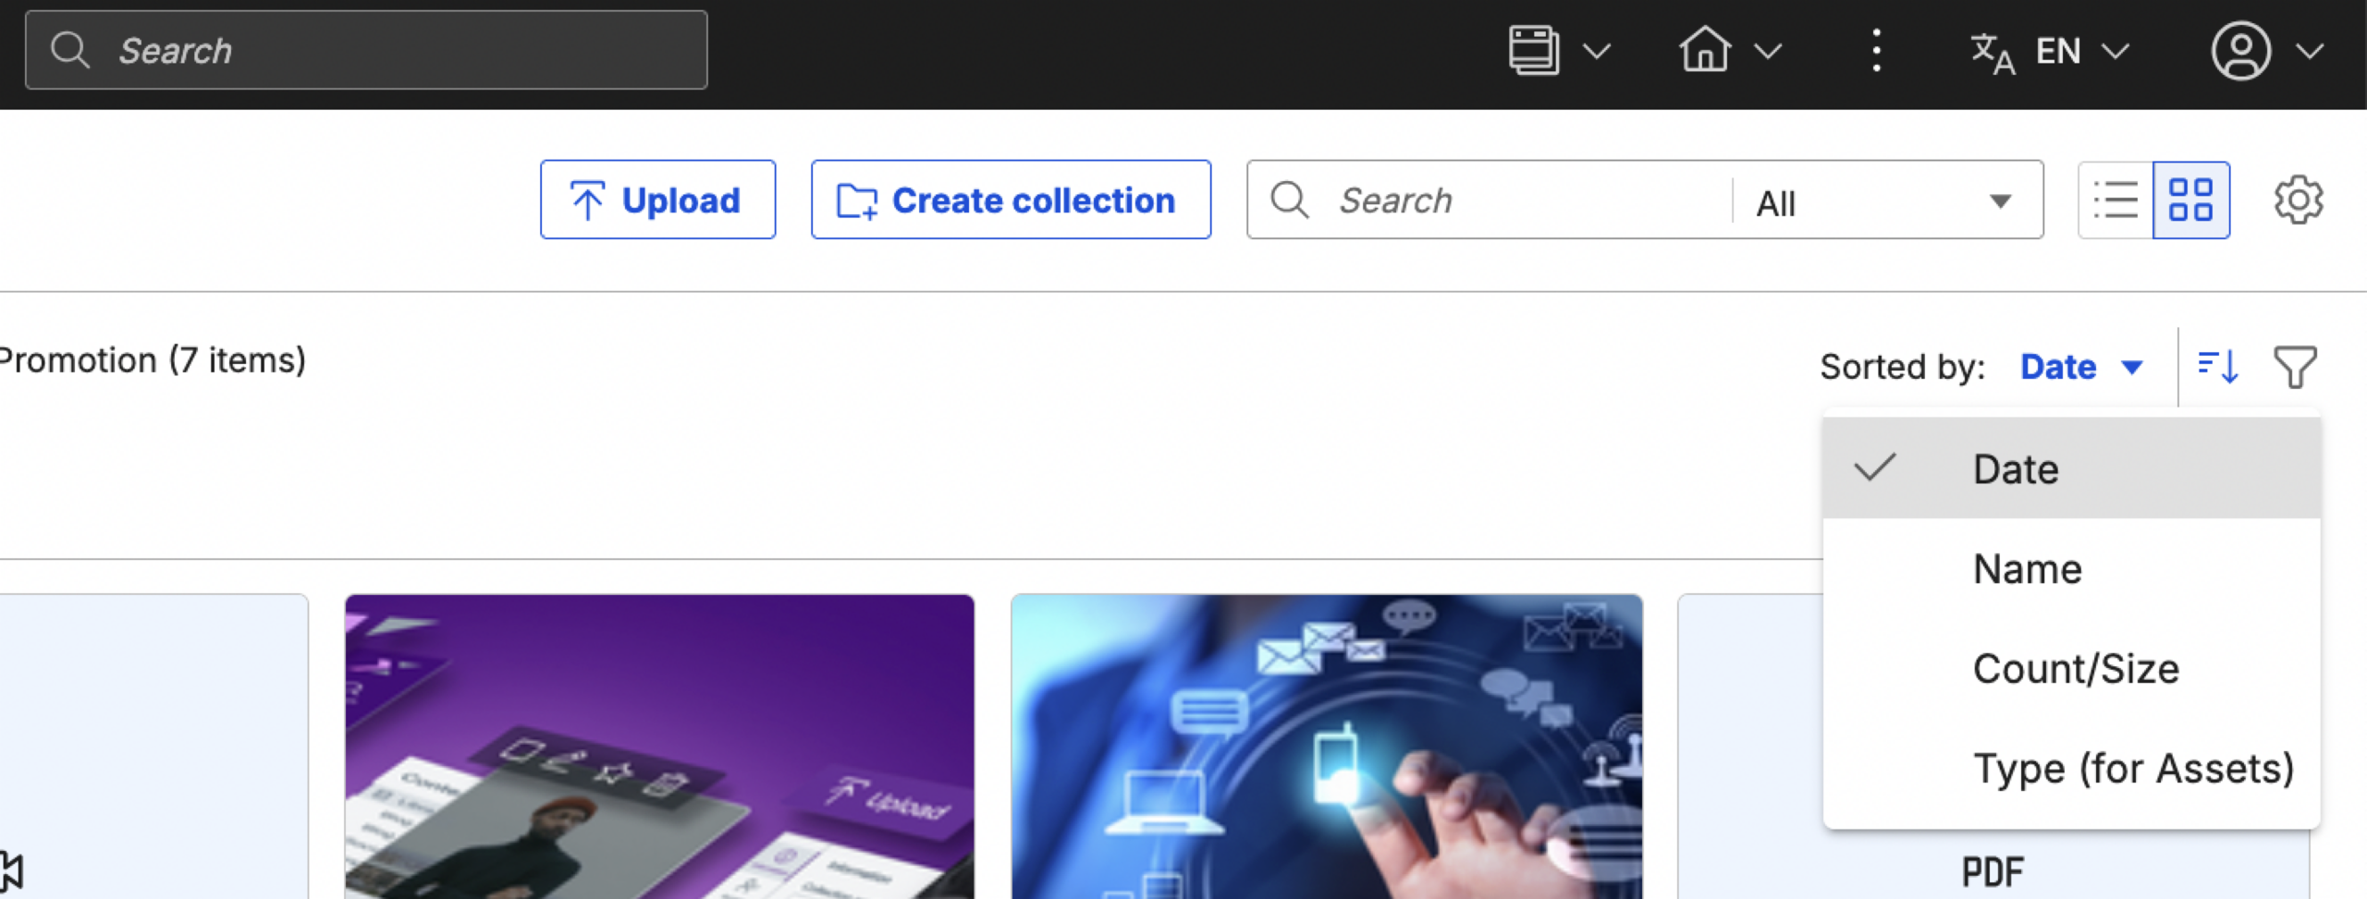Image resolution: width=2367 pixels, height=899 pixels.
Task: Click the Upload button
Action: point(657,199)
